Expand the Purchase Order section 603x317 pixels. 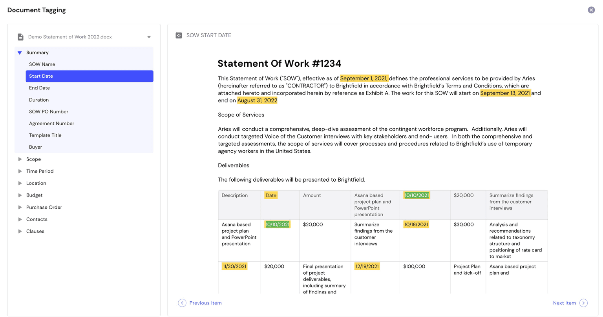[x=20, y=208]
